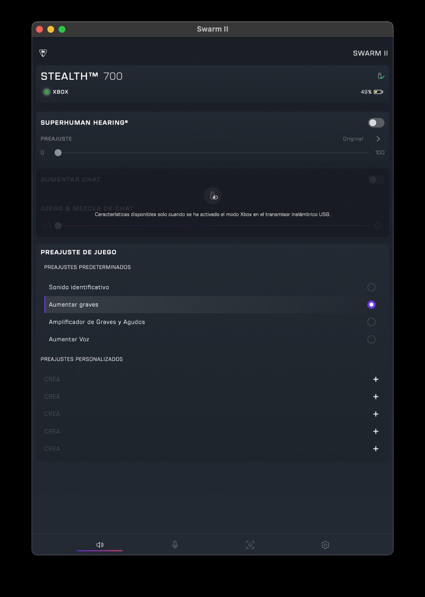Enable Superhuman Hearing toggle
This screenshot has width=425, height=597.
(x=376, y=123)
